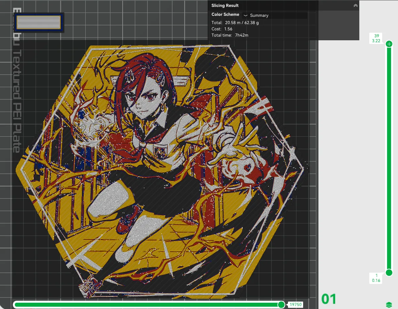Click the plate number 01 label
Viewport: 398px width, 309px height.
(x=329, y=299)
